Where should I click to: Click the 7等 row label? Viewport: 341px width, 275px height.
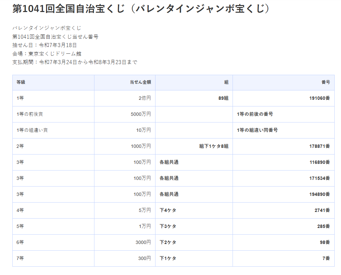tap(20, 258)
